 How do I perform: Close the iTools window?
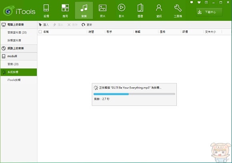point(228,2)
